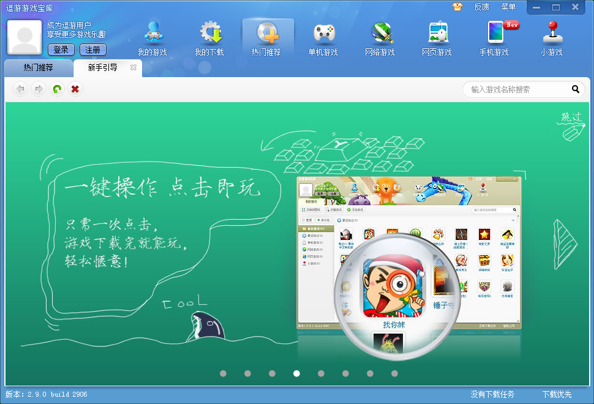Minimize the 逗游游戏宝库 window
The height and width of the screenshot is (404, 594).
(x=536, y=7)
